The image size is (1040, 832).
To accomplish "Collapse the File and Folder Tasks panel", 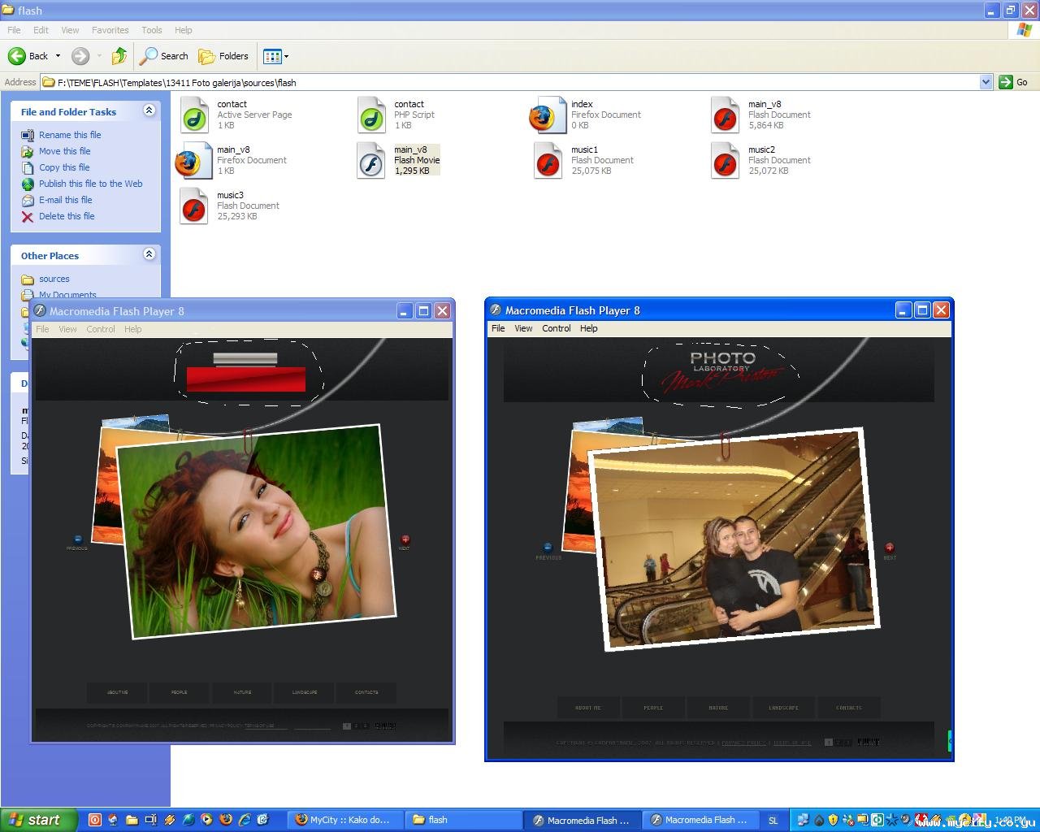I will tap(149, 110).
